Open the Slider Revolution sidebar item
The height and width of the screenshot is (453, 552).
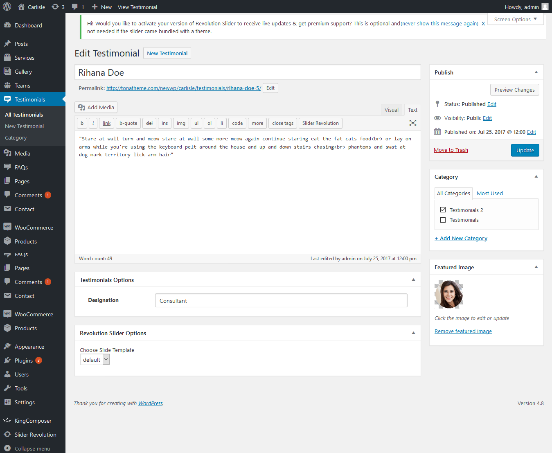[35, 435]
